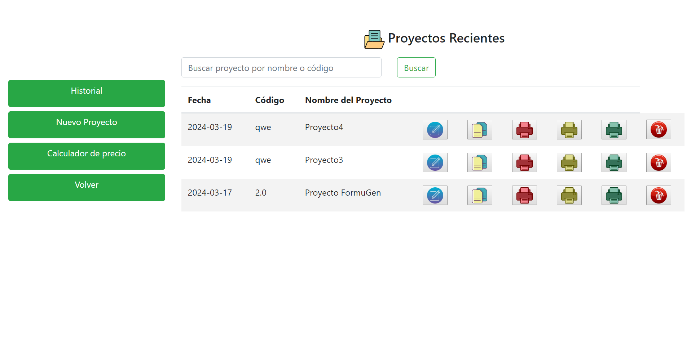
Task: Edit Proyecto FormuGen using the pencil icon
Action: point(435,195)
